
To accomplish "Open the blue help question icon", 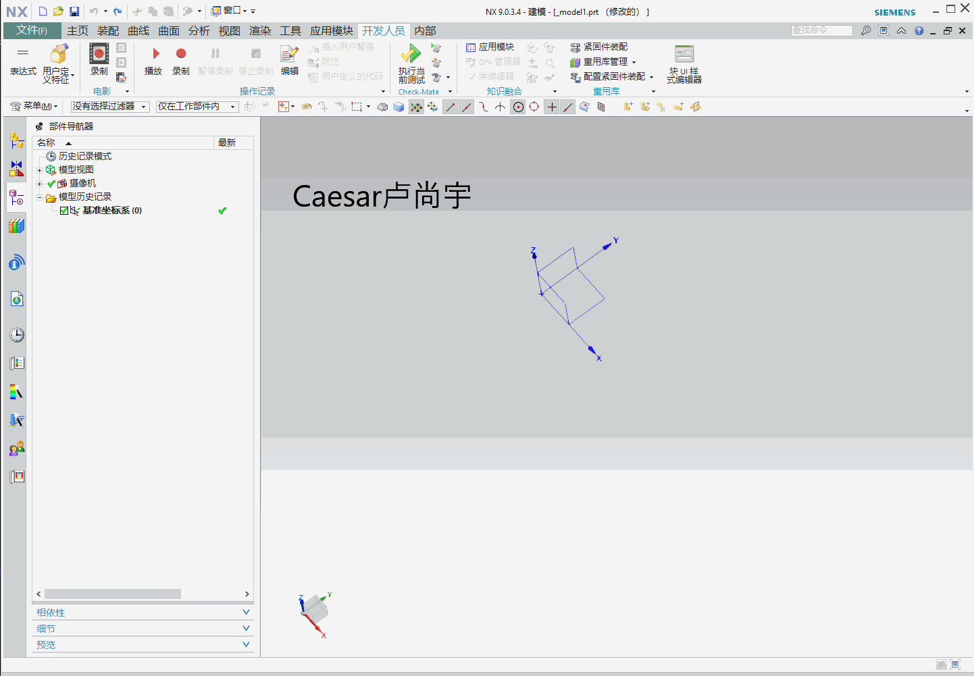I will tap(919, 31).
